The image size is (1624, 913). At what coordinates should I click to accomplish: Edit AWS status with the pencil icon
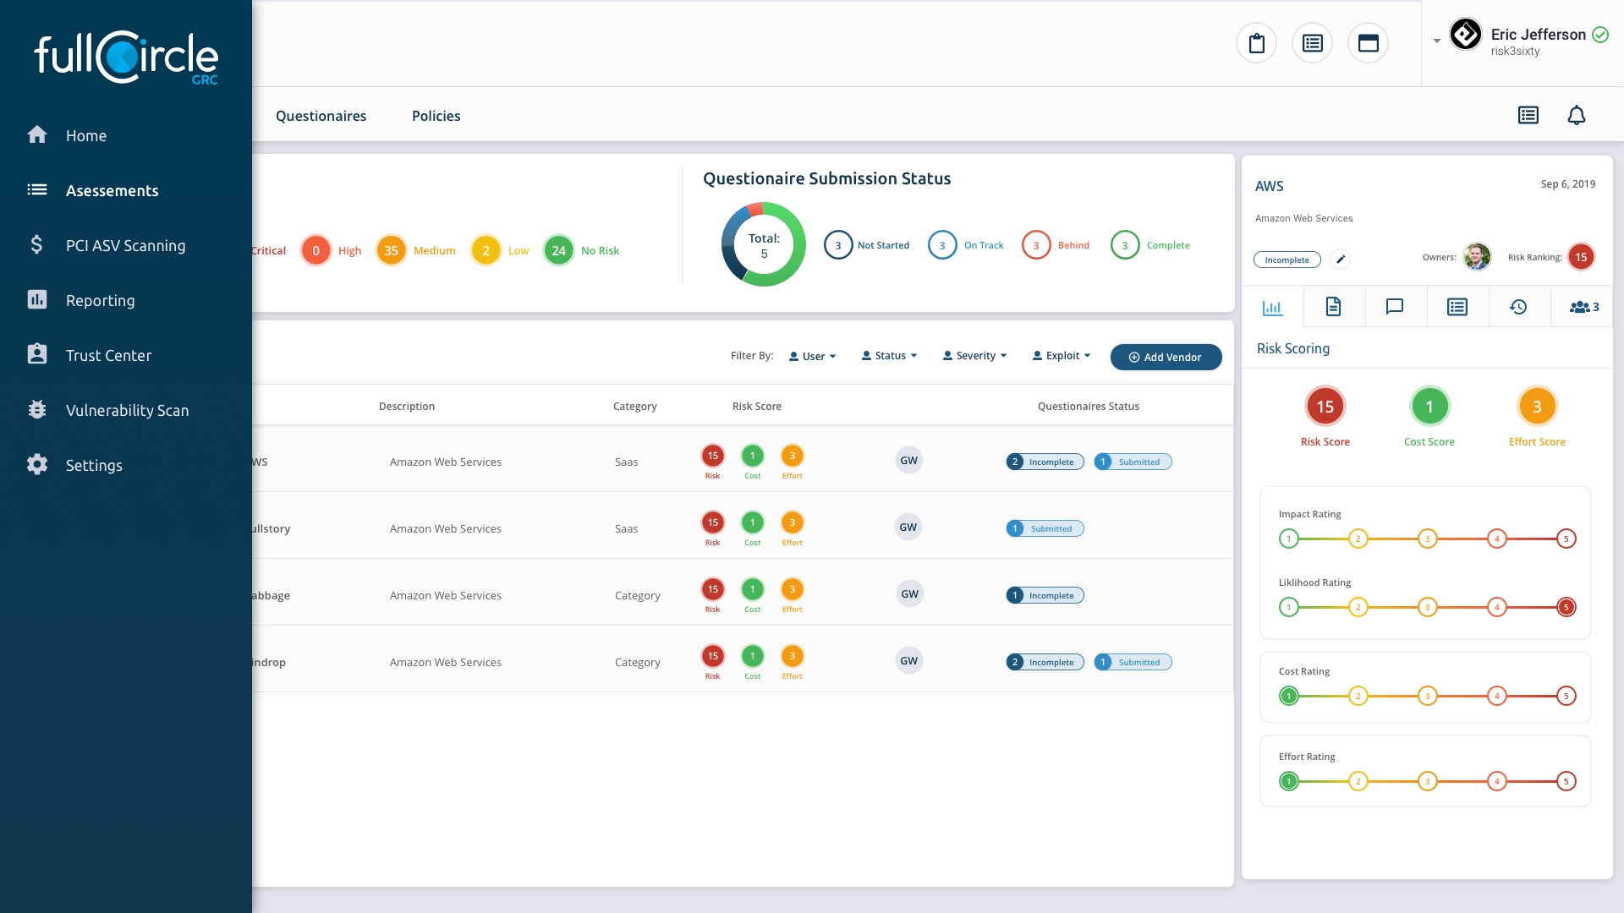click(x=1340, y=260)
